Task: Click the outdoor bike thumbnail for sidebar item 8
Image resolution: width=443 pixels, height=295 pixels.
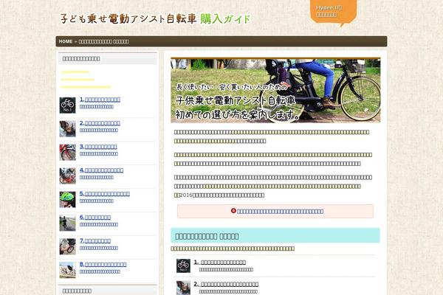Action: click(x=67, y=270)
